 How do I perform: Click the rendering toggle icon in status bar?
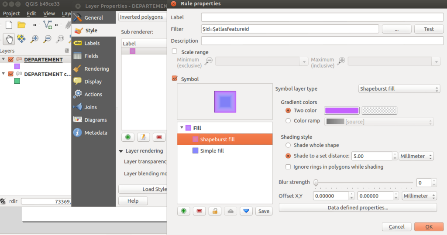click(x=3, y=201)
